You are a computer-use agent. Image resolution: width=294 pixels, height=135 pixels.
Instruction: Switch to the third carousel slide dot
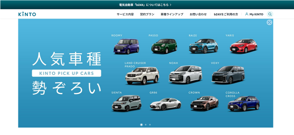click(150, 125)
